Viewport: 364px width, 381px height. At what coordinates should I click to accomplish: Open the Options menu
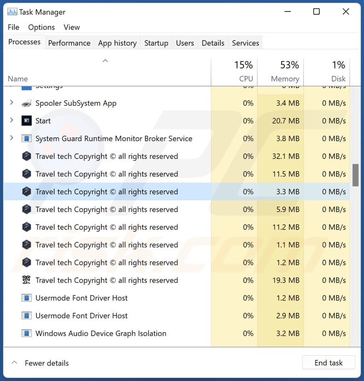[41, 27]
